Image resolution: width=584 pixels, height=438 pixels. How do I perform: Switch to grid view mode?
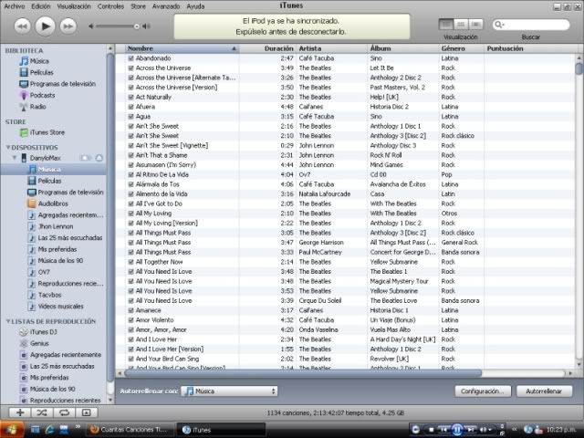(x=461, y=25)
